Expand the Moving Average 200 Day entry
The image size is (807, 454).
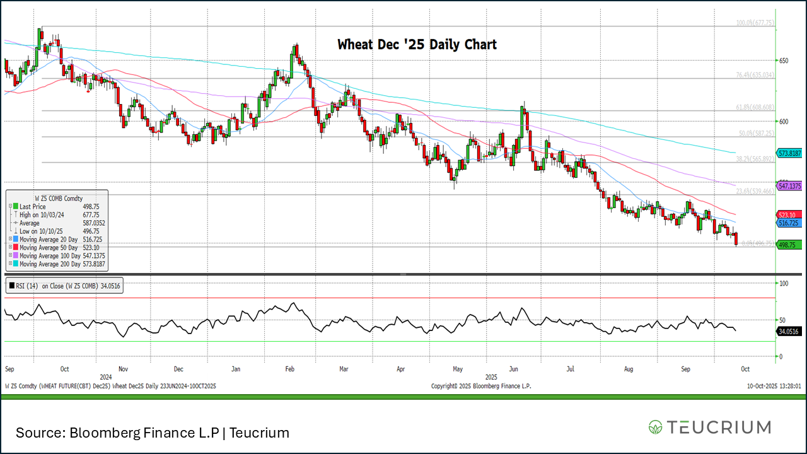[9, 264]
